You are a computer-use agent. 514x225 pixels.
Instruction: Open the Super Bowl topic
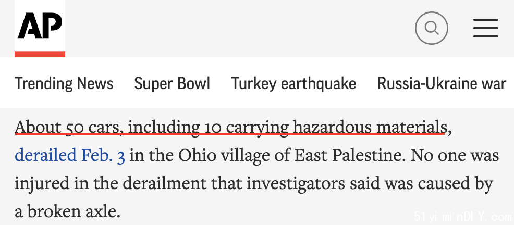(x=172, y=83)
